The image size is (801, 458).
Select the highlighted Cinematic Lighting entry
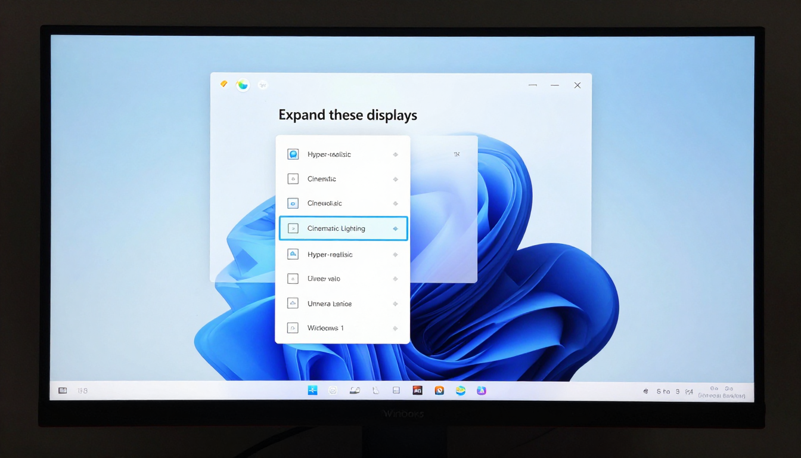(x=343, y=228)
